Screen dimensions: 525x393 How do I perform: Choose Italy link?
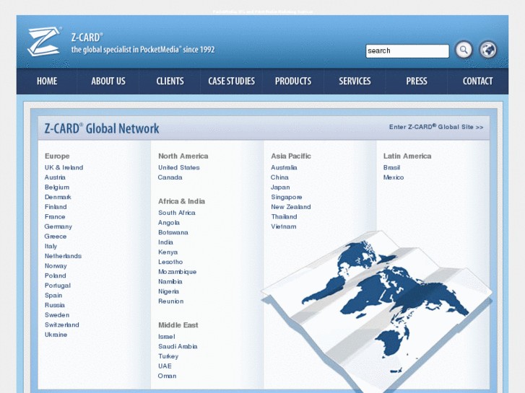51,246
